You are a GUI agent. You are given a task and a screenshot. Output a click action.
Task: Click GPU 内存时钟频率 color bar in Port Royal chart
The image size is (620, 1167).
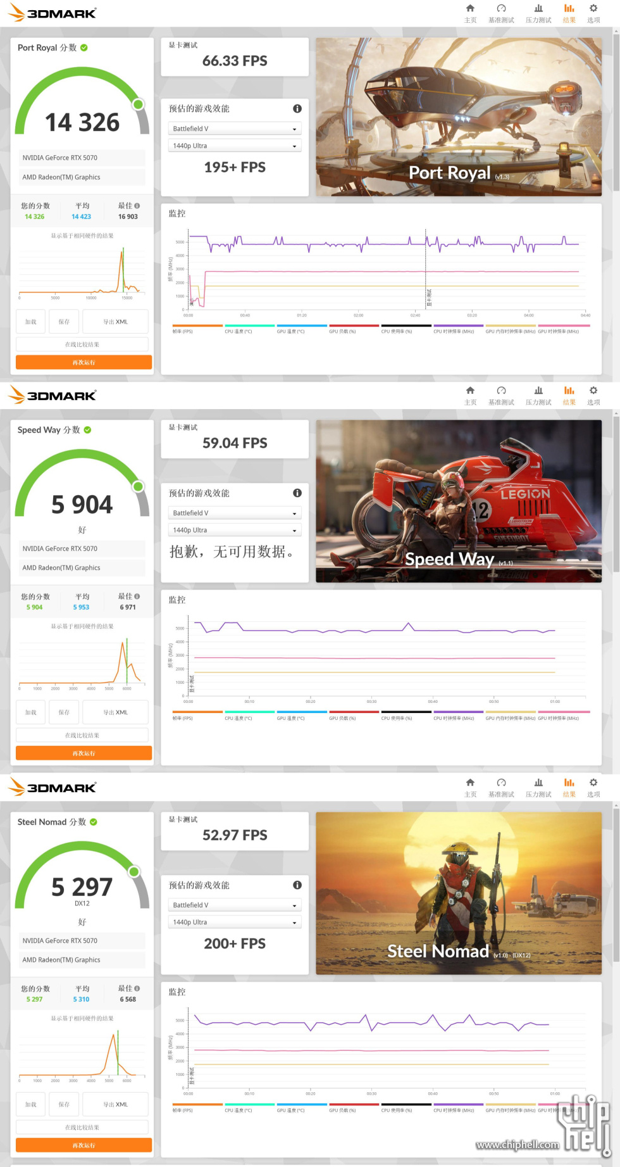click(511, 325)
